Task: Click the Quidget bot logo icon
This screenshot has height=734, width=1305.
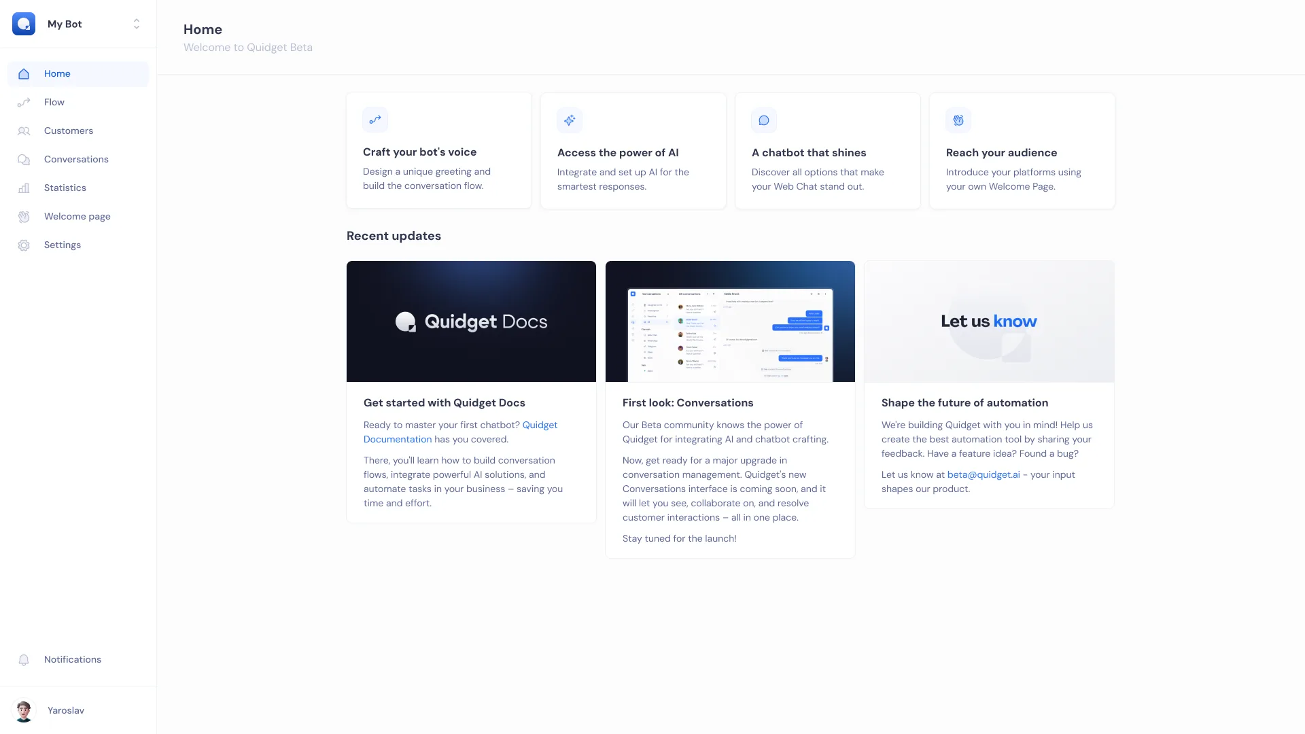Action: 24,24
